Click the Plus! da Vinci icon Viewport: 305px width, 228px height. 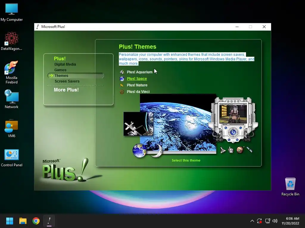122,92
